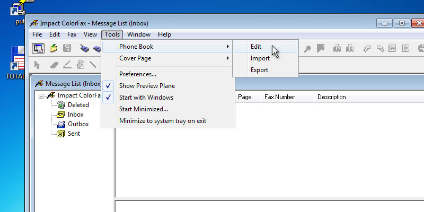Open the Fax menu

(72, 34)
